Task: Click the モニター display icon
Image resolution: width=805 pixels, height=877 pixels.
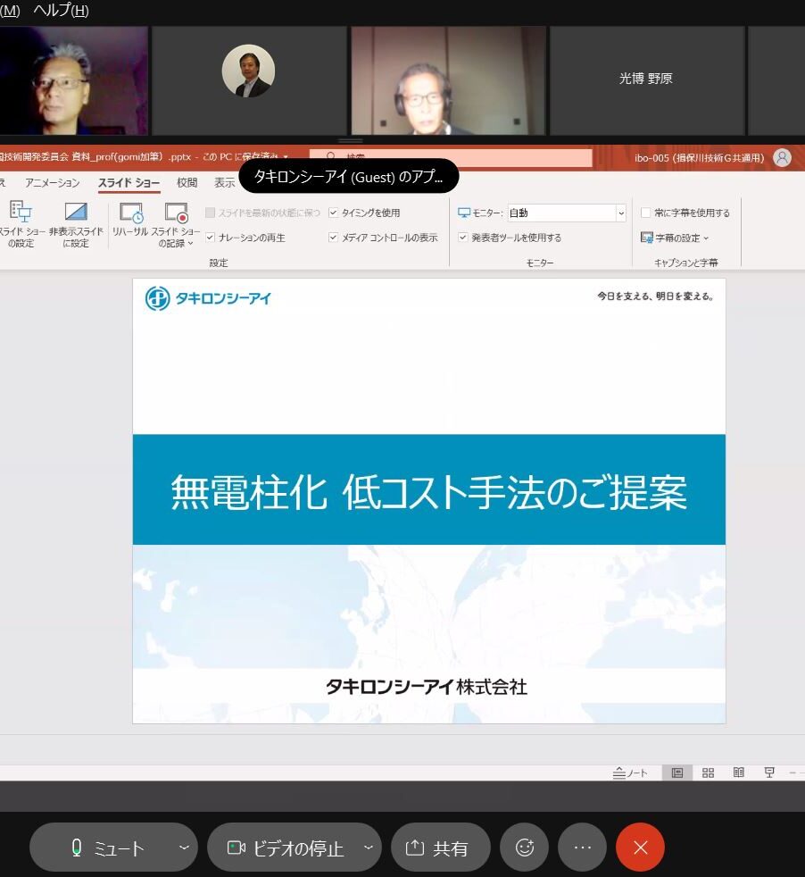Action: [464, 213]
